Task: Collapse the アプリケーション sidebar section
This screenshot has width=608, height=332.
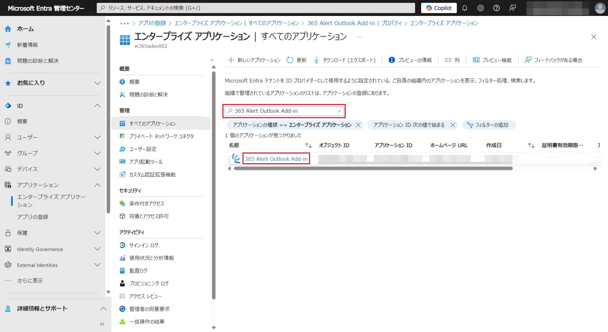Action: [97, 185]
